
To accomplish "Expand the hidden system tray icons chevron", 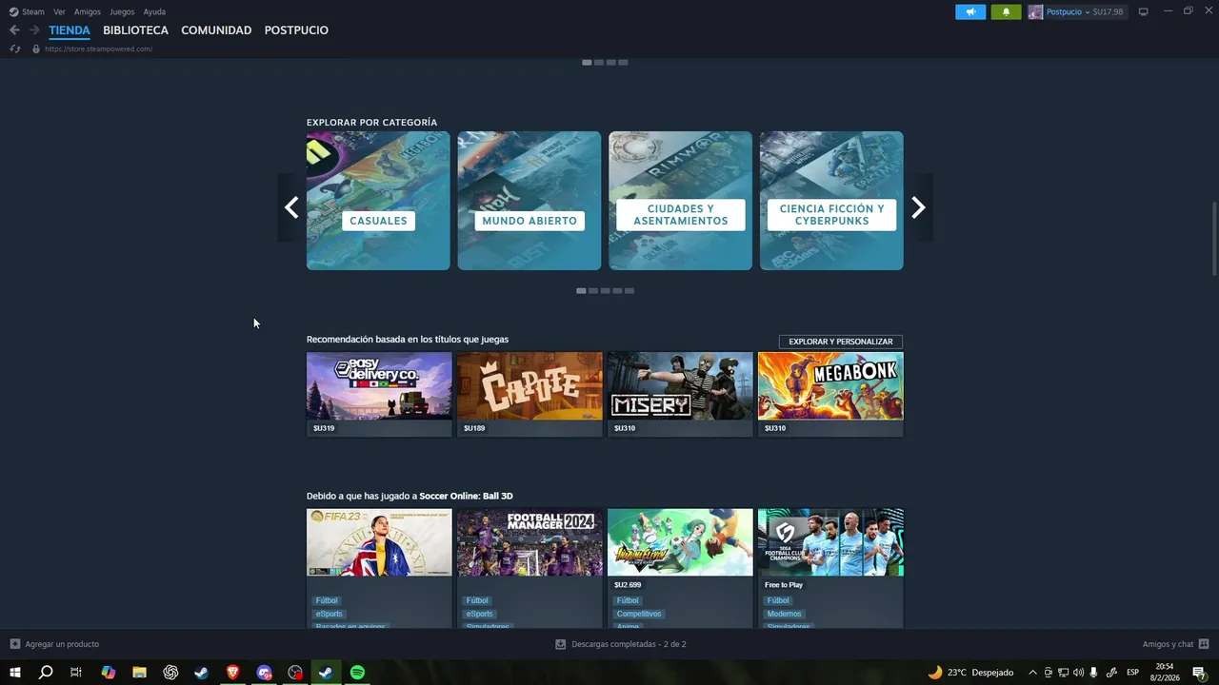I will click(x=1032, y=673).
